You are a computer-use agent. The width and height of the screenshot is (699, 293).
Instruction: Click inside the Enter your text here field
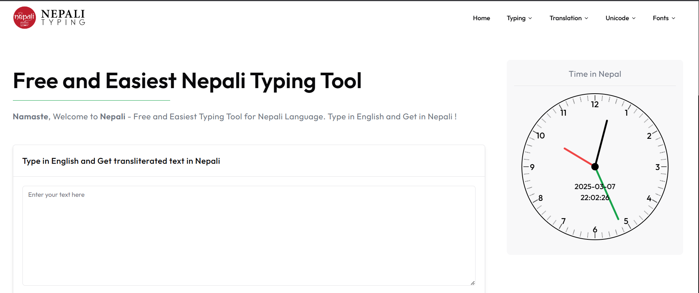coord(248,235)
